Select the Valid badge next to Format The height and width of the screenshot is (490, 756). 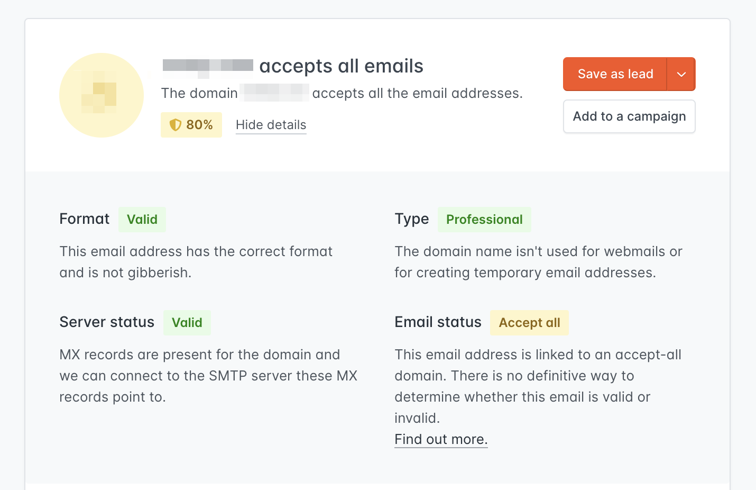pos(142,219)
